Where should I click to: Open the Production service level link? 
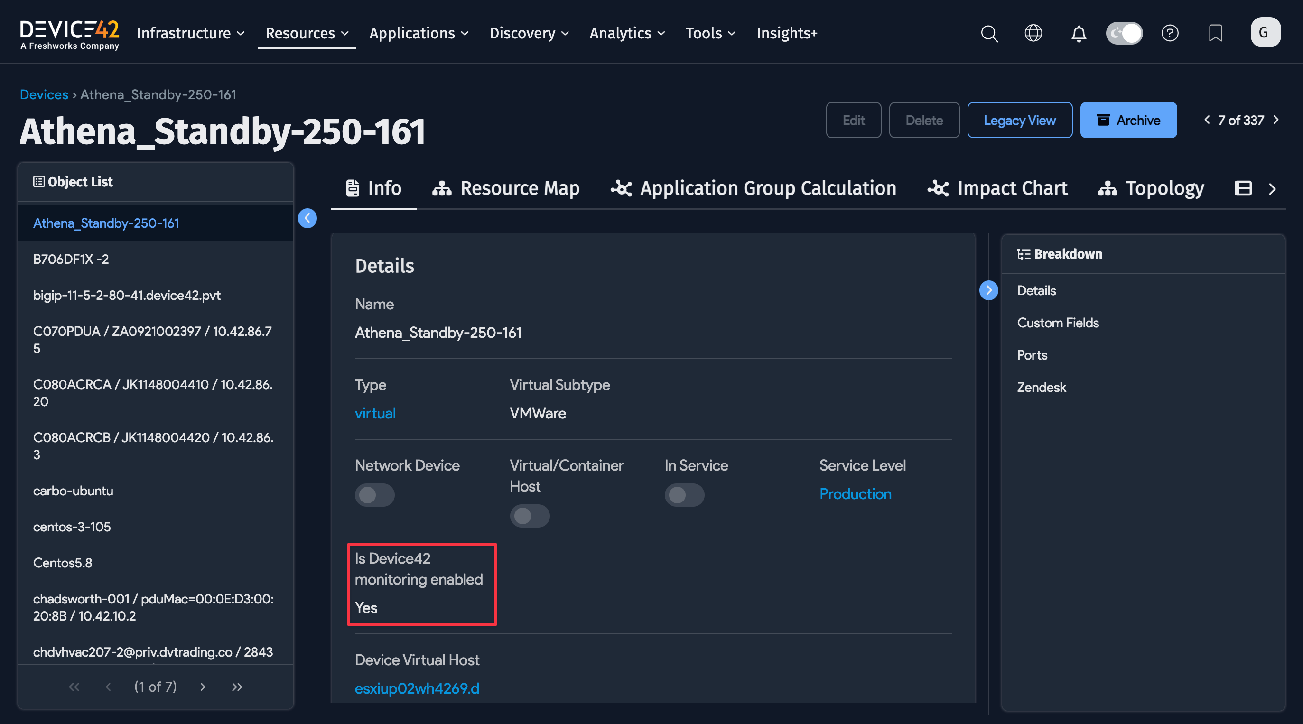coord(855,494)
